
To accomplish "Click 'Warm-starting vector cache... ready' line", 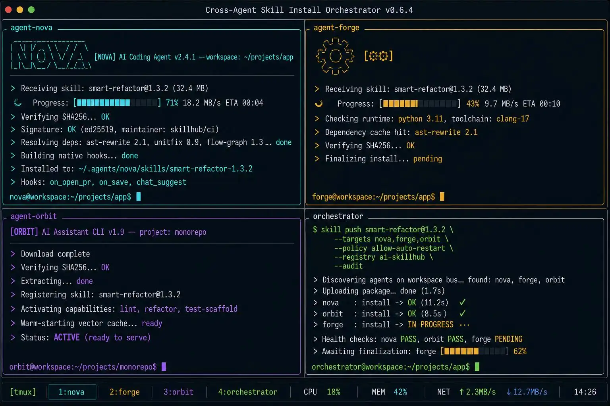I will click(87, 323).
